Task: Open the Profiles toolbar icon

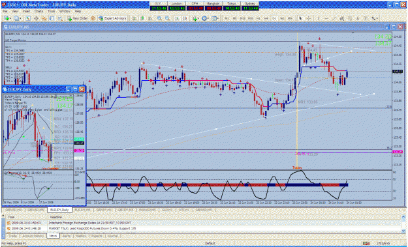Action: pos(17,18)
